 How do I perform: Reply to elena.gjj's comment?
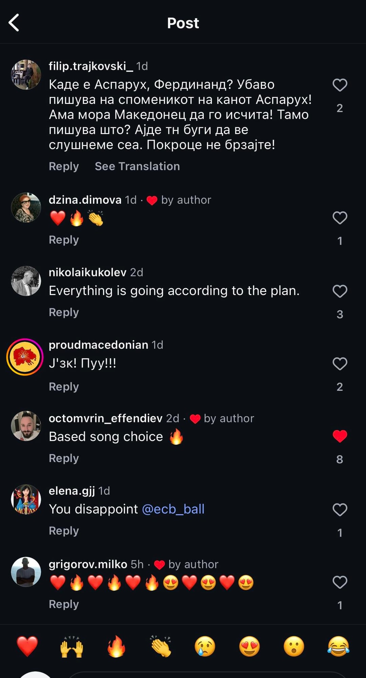64,531
